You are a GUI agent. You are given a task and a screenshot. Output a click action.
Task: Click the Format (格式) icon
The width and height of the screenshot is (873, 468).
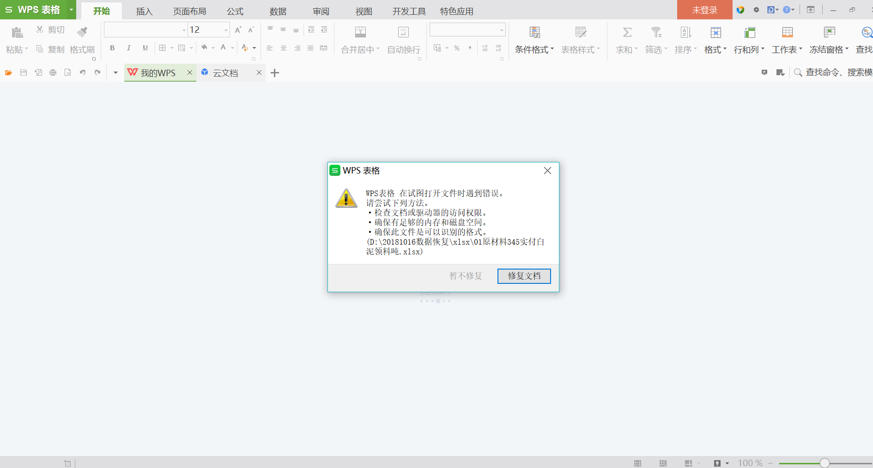point(715,32)
